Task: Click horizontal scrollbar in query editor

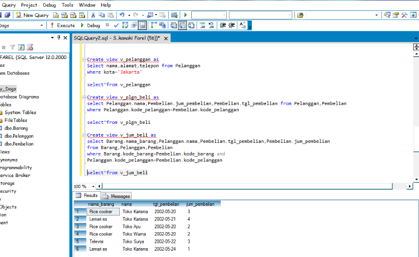Action: tap(247, 186)
